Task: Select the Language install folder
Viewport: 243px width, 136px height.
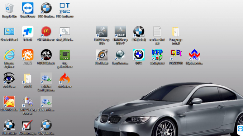Action: coord(176,31)
